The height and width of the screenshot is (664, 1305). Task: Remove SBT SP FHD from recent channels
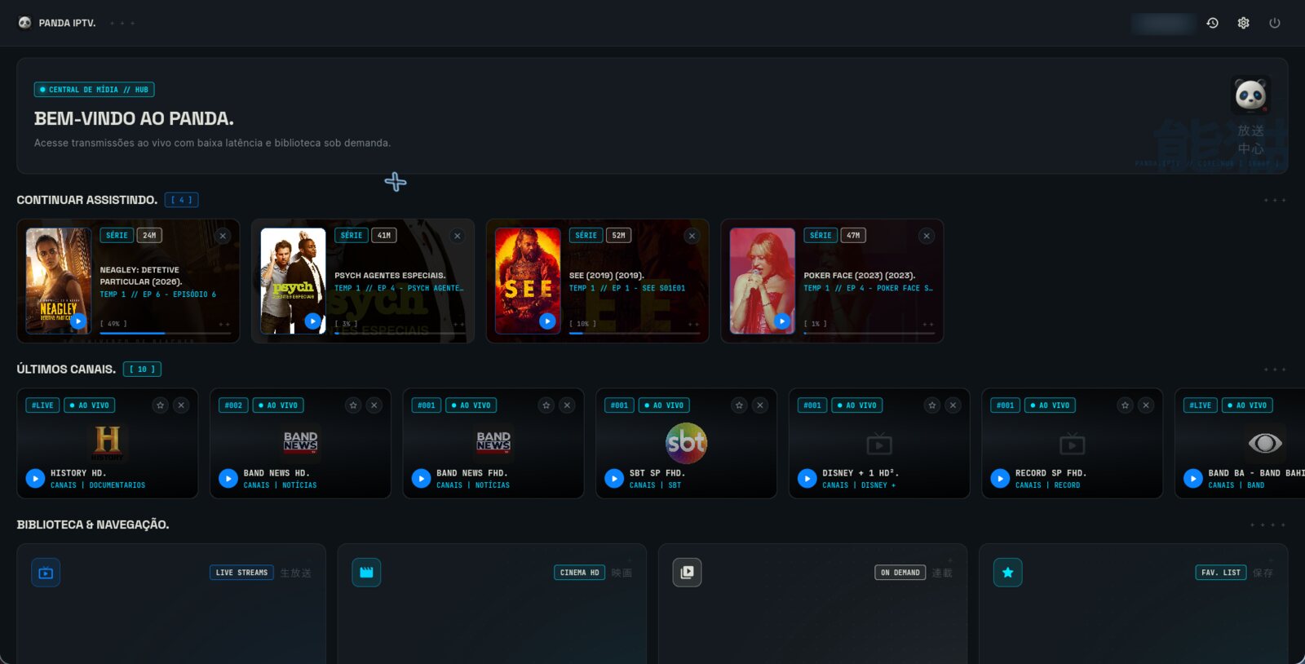[760, 405]
